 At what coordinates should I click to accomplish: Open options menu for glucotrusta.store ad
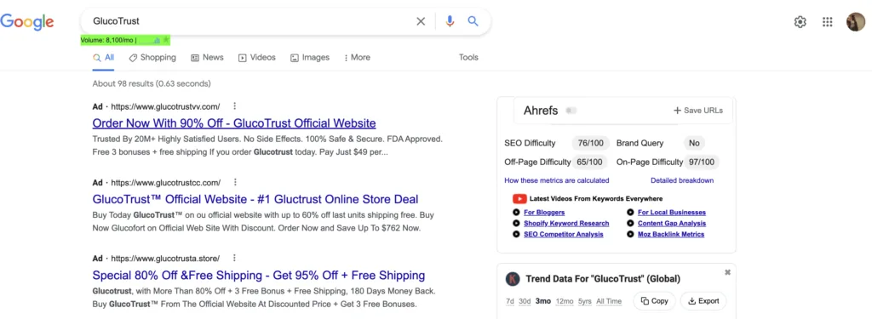234,258
